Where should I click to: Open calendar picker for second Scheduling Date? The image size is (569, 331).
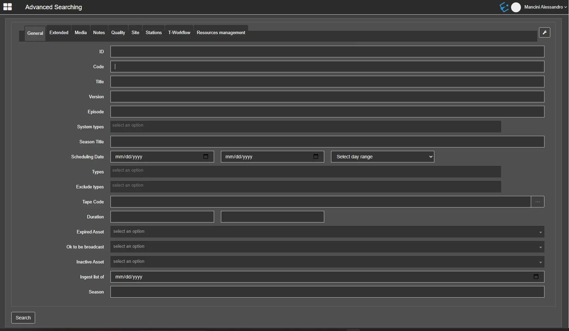[316, 157]
